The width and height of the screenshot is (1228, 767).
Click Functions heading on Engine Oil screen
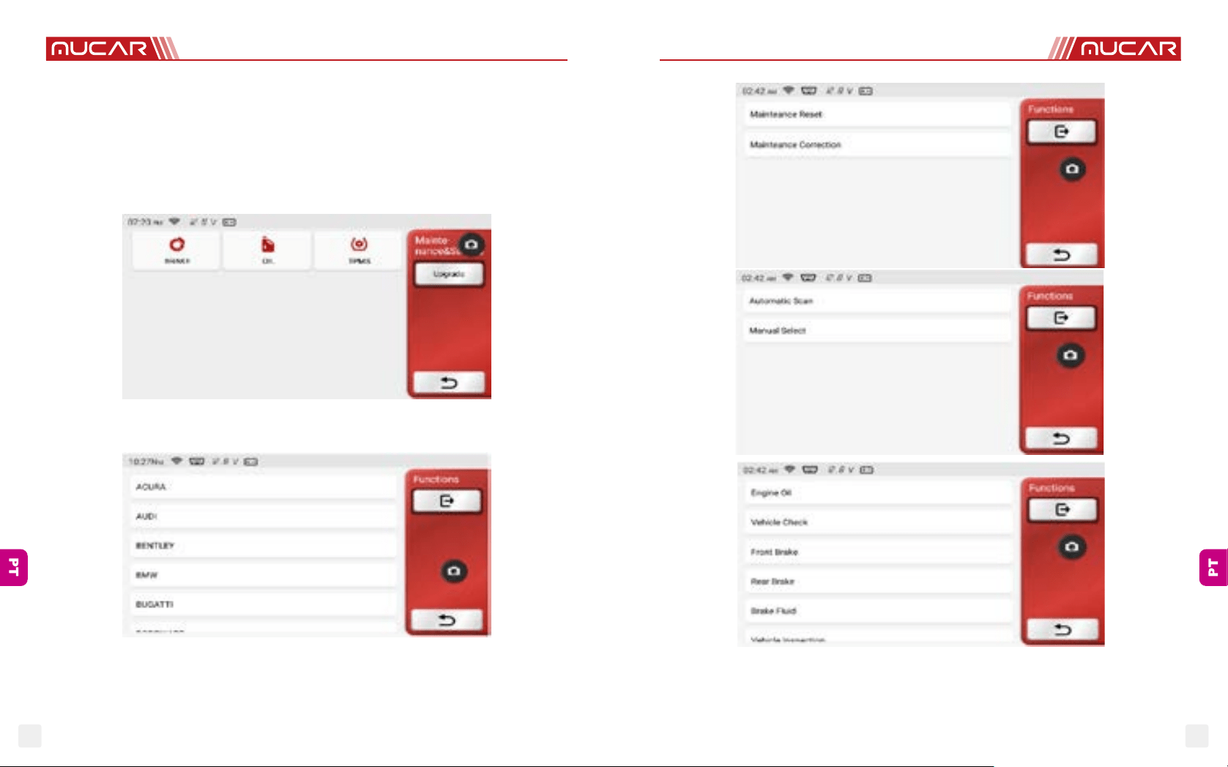tap(1052, 488)
